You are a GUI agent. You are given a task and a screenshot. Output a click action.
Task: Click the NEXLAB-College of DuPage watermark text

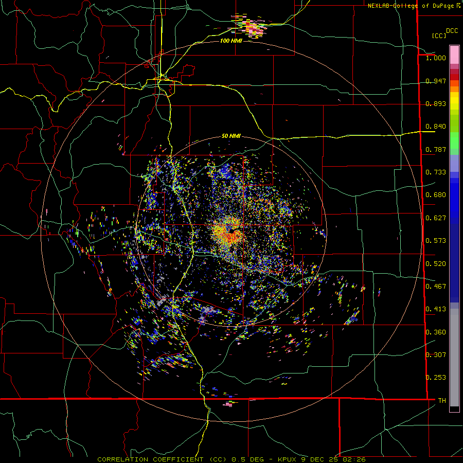[414, 6]
